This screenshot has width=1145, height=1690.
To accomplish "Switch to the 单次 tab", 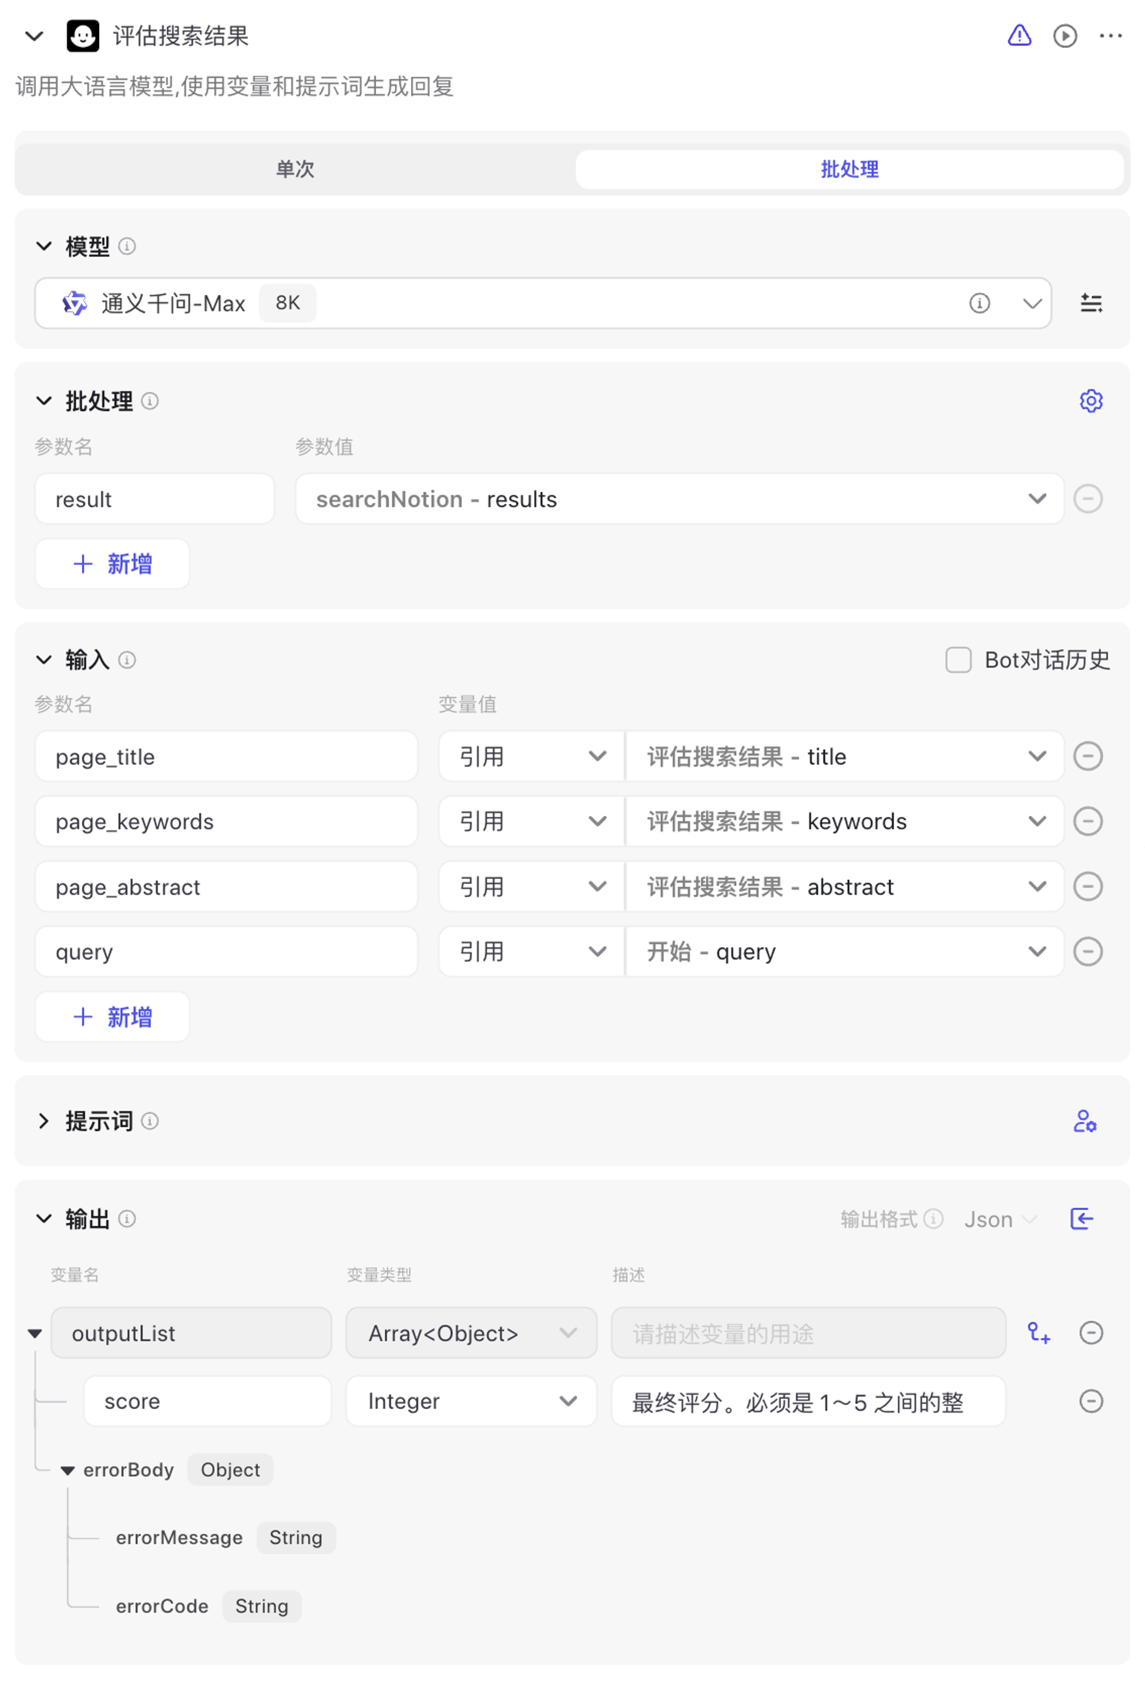I will click(x=295, y=169).
